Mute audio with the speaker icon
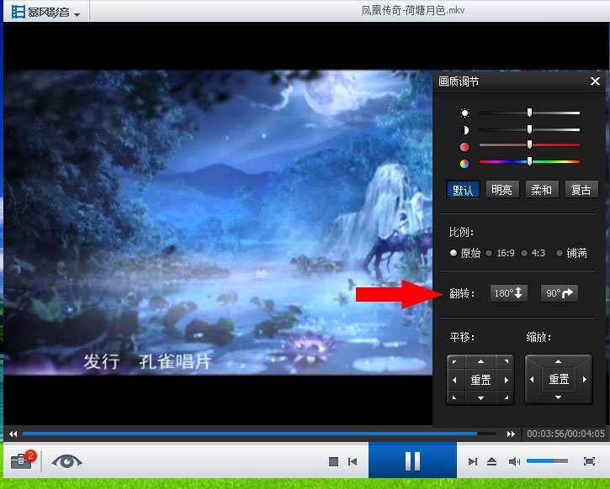The height and width of the screenshot is (489, 610). click(x=514, y=461)
